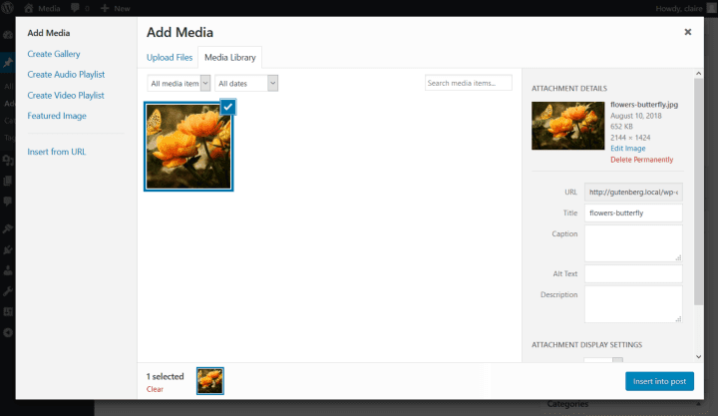Viewport: 718px width, 416px height.
Task: Open the Comments icon in admin sidebar
Action: 8,202
